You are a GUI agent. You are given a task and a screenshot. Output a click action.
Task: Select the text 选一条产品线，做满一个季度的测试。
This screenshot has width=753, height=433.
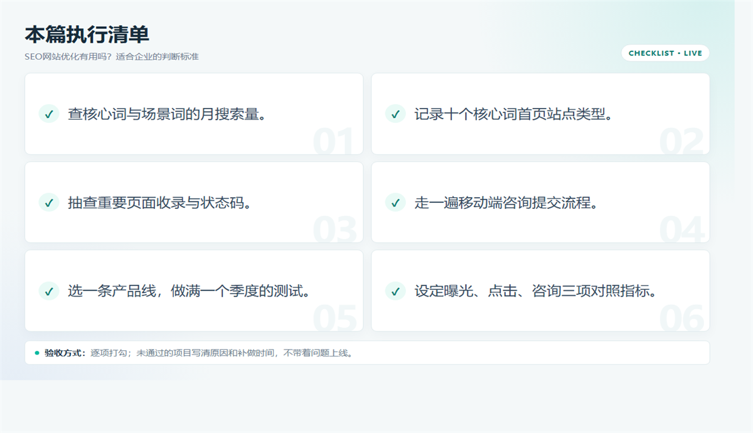pos(190,291)
